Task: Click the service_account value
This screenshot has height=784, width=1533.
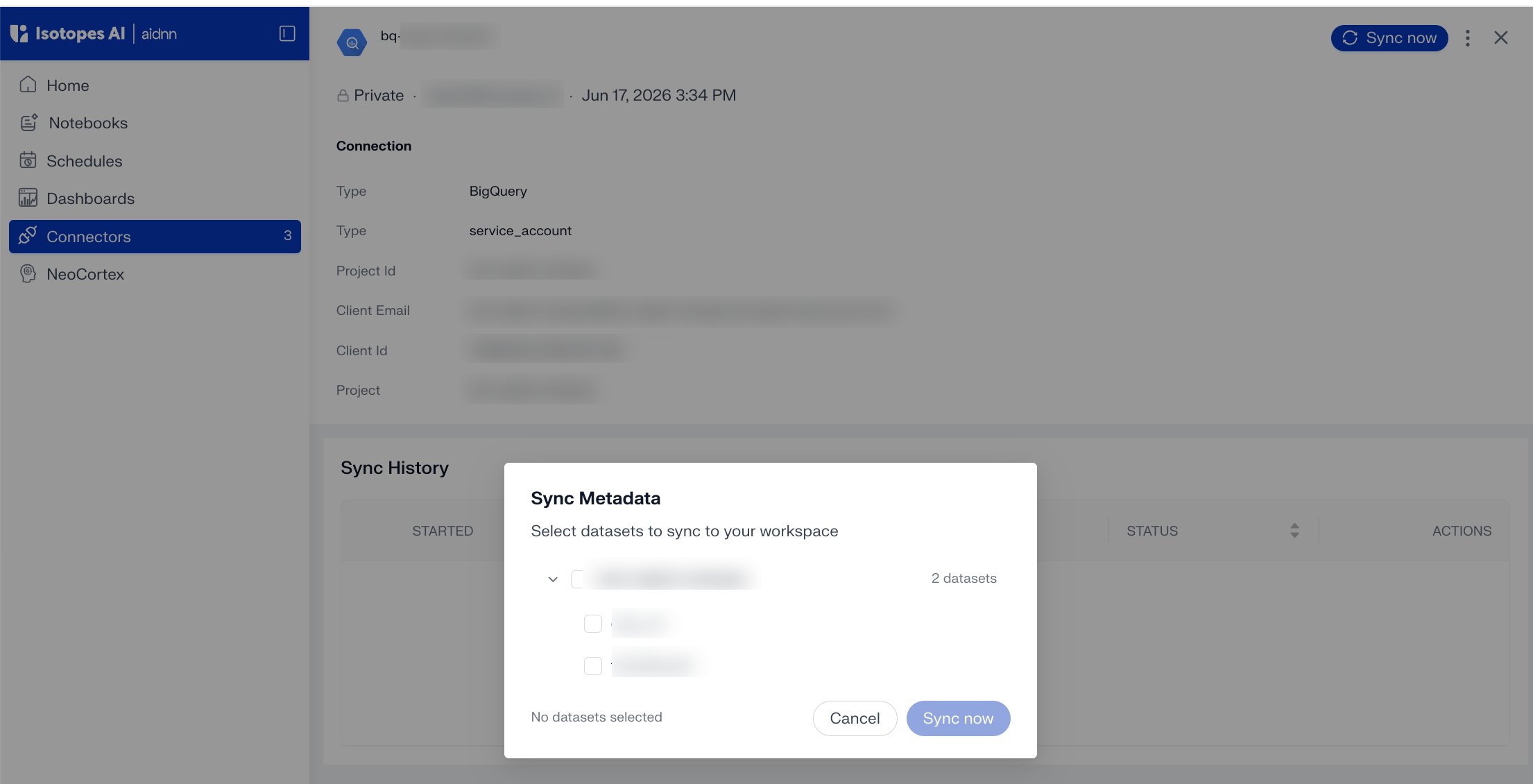Action: (520, 230)
